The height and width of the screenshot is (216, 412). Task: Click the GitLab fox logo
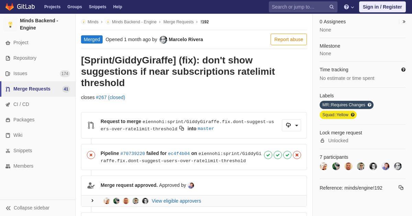(x=10, y=7)
